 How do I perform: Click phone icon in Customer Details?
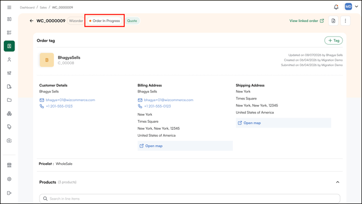(x=42, y=106)
